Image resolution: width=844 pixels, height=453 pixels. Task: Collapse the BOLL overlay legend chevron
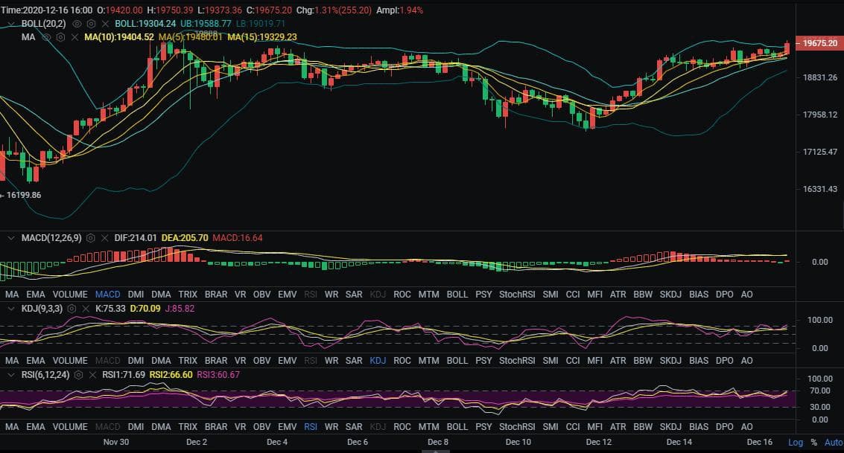pos(11,24)
